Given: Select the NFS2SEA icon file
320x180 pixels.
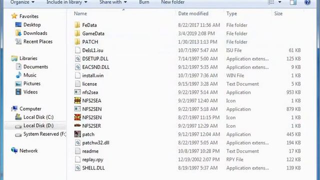Looking at the screenshot, I should [x=77, y=100].
